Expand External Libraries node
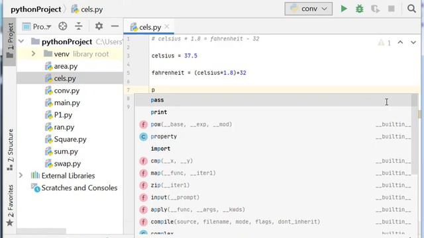The height and width of the screenshot is (238, 424). 21,176
